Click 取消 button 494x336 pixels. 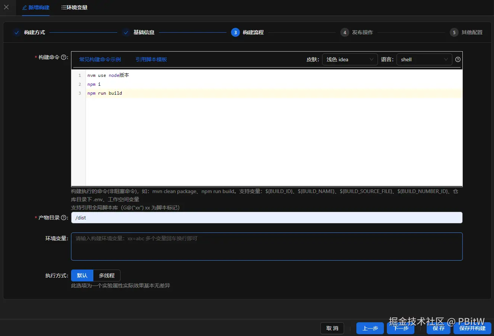click(x=332, y=328)
